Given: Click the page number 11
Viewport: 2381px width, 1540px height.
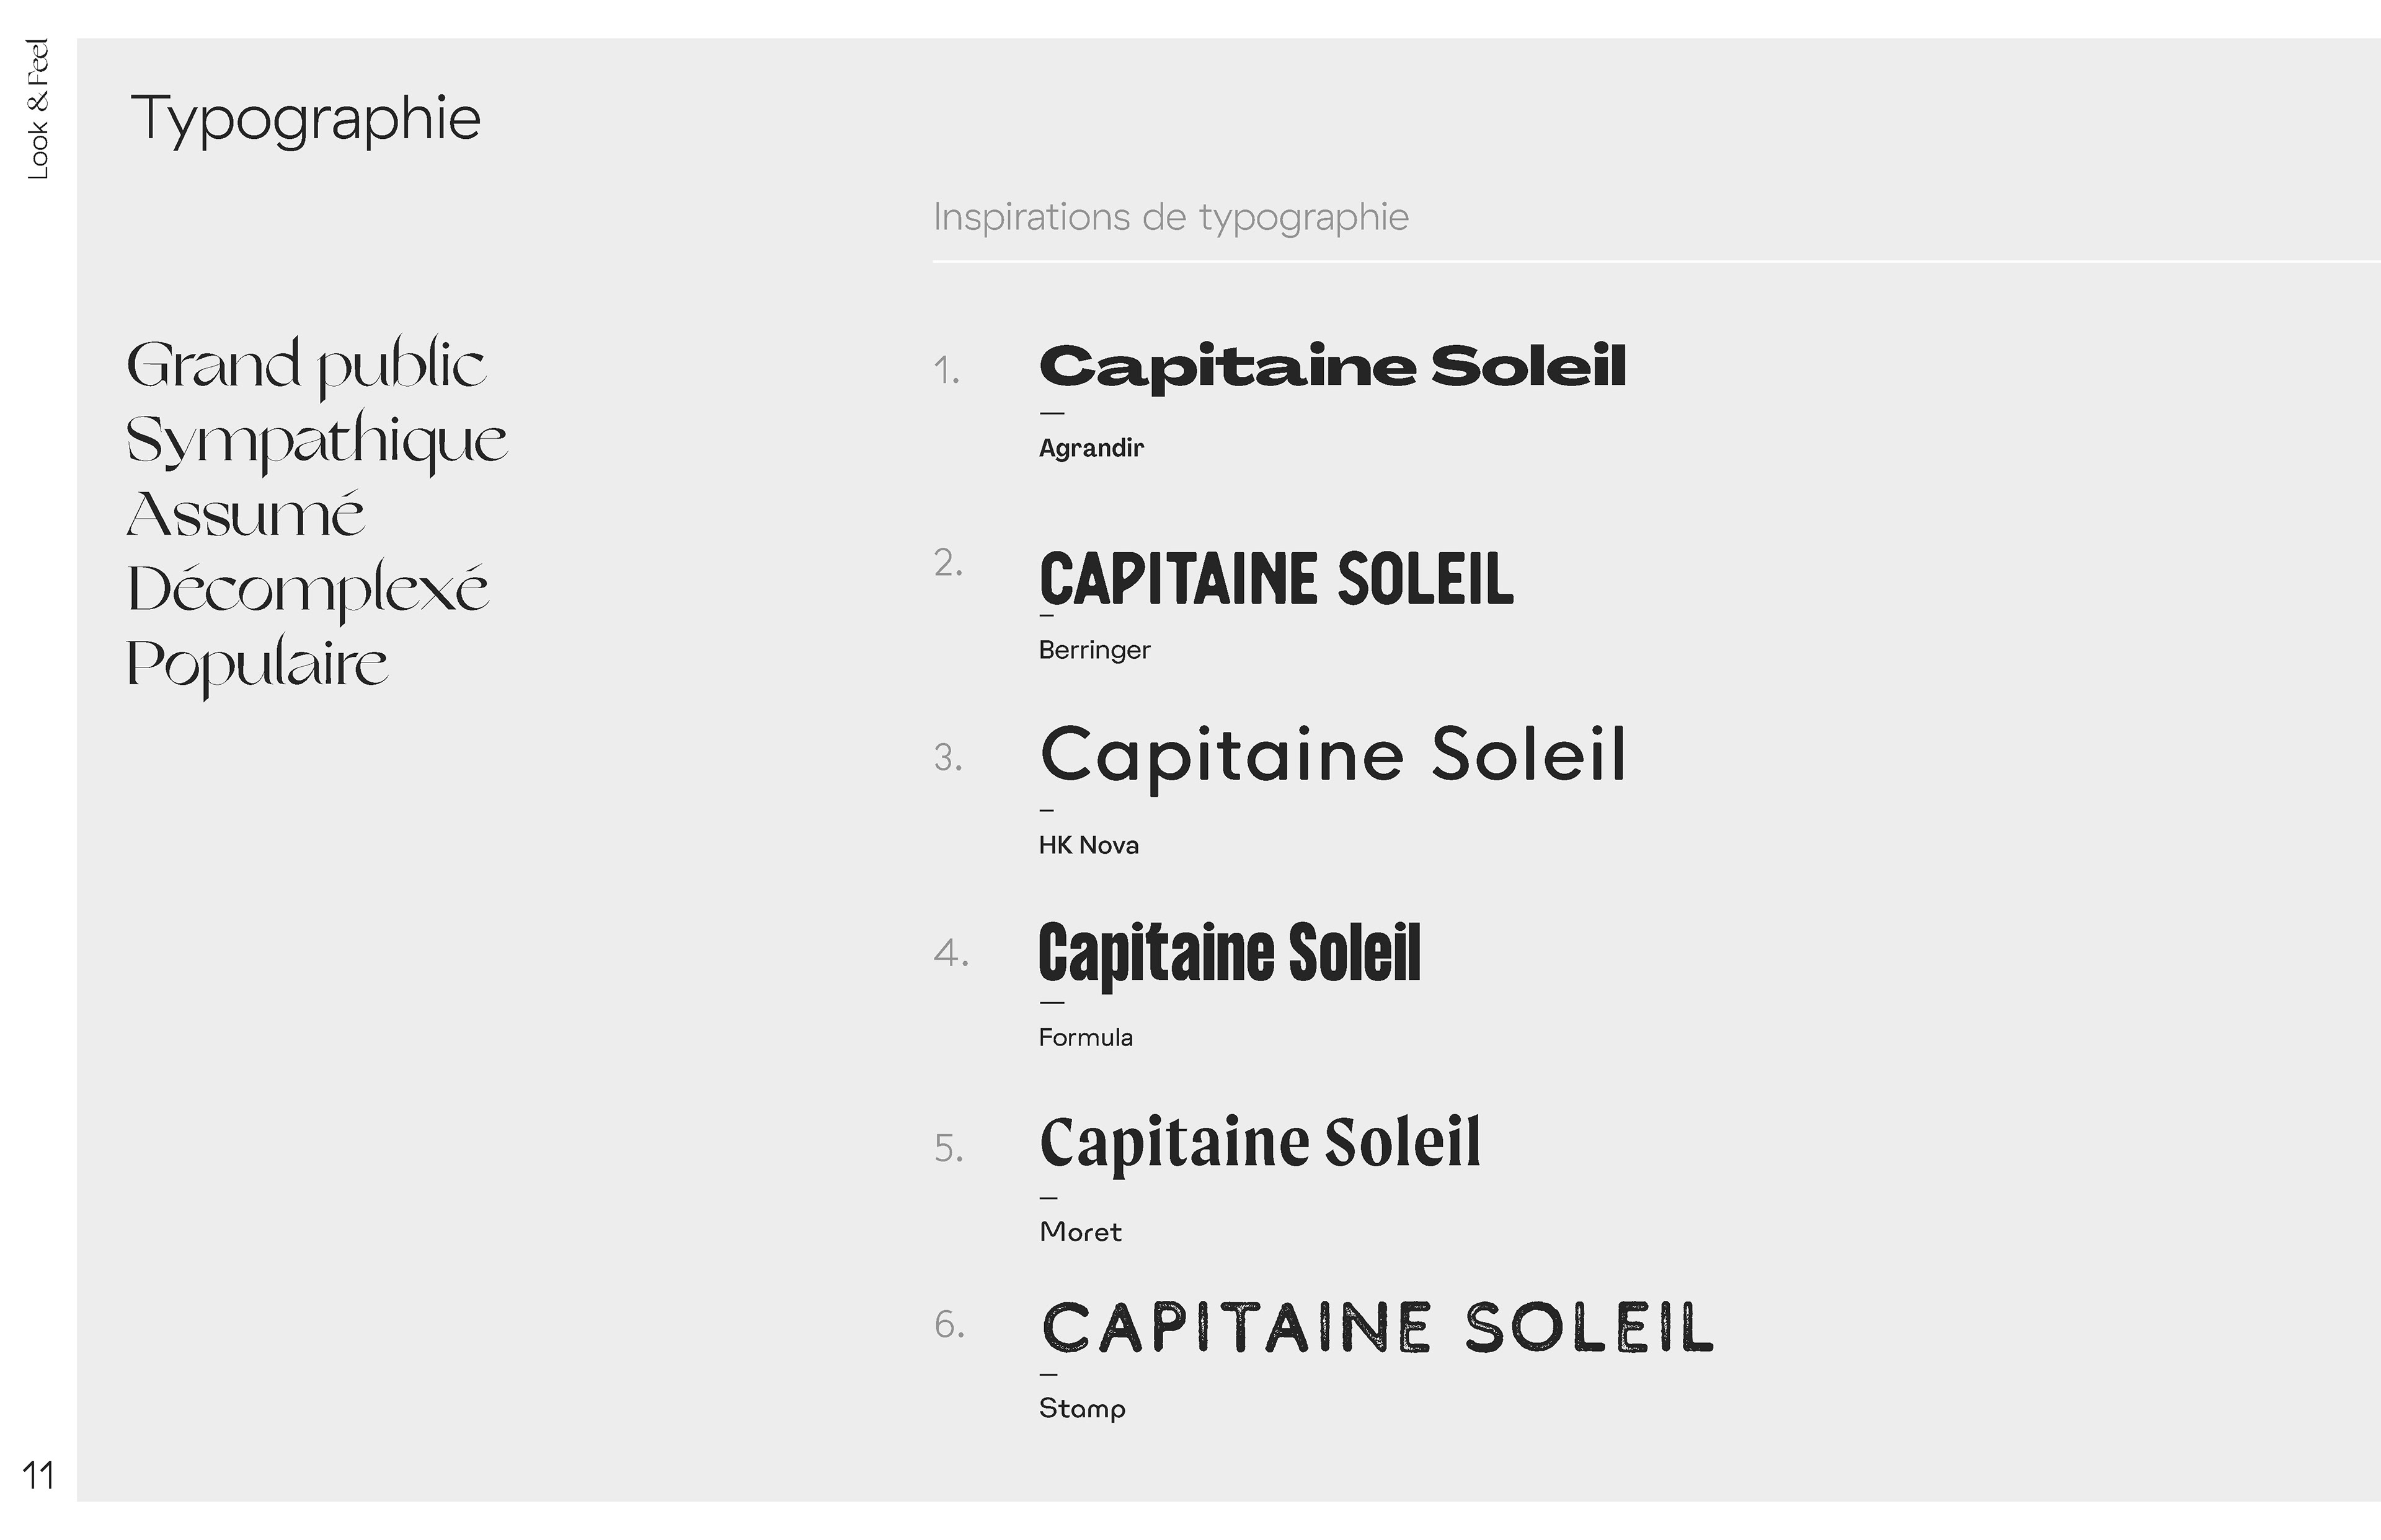Looking at the screenshot, I should [x=39, y=1476].
